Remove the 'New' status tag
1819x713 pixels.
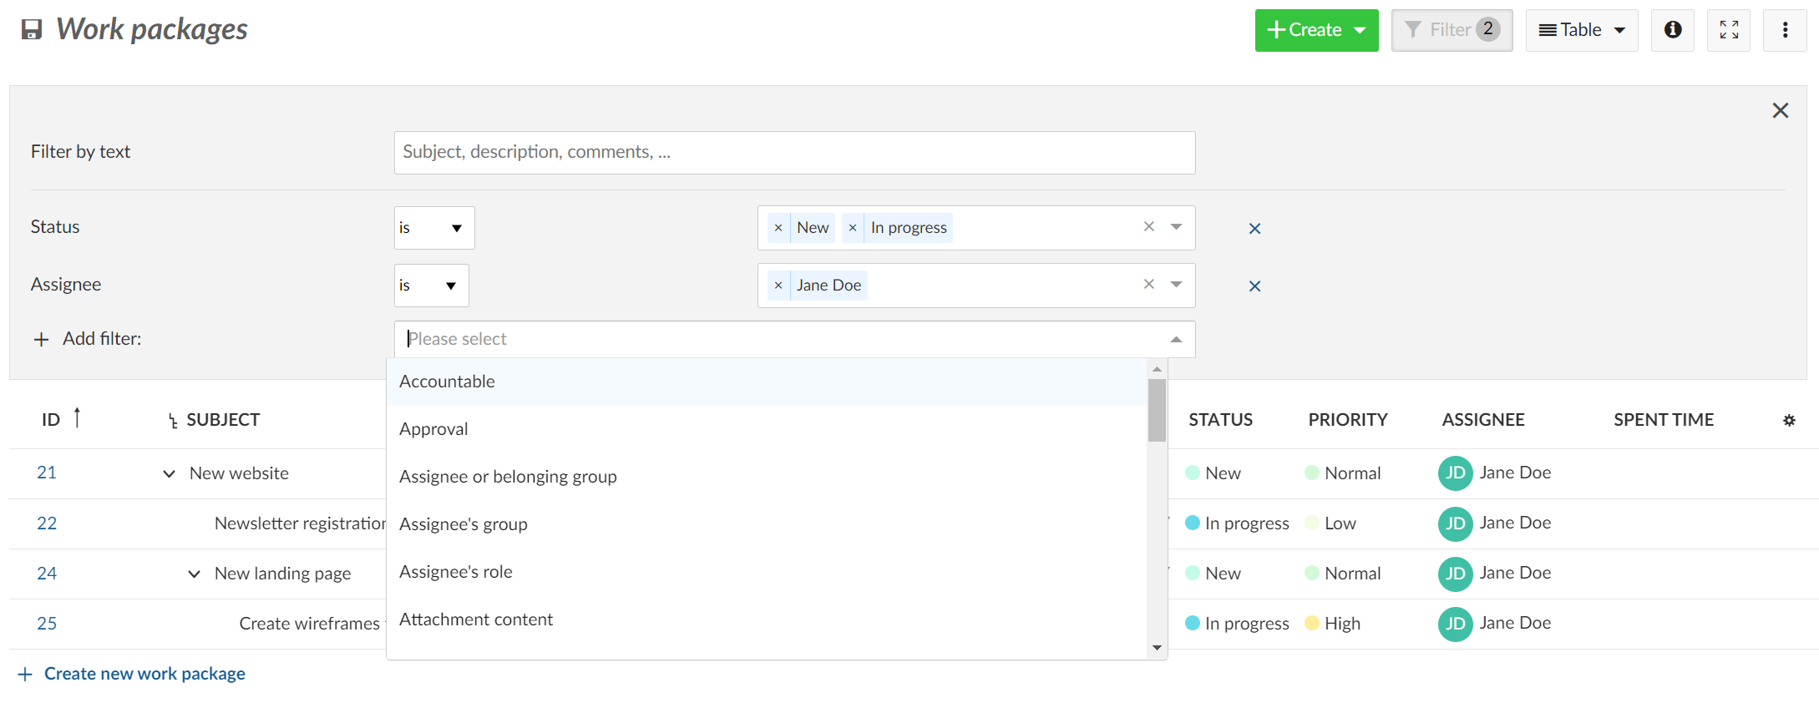(778, 228)
